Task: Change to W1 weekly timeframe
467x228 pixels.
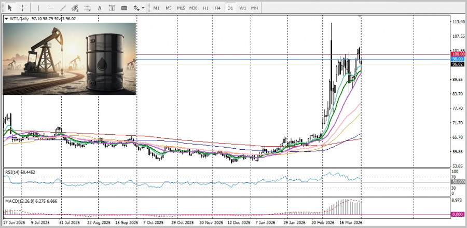Action: point(242,8)
